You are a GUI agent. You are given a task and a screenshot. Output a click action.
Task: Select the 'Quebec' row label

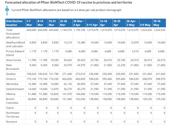11,74
